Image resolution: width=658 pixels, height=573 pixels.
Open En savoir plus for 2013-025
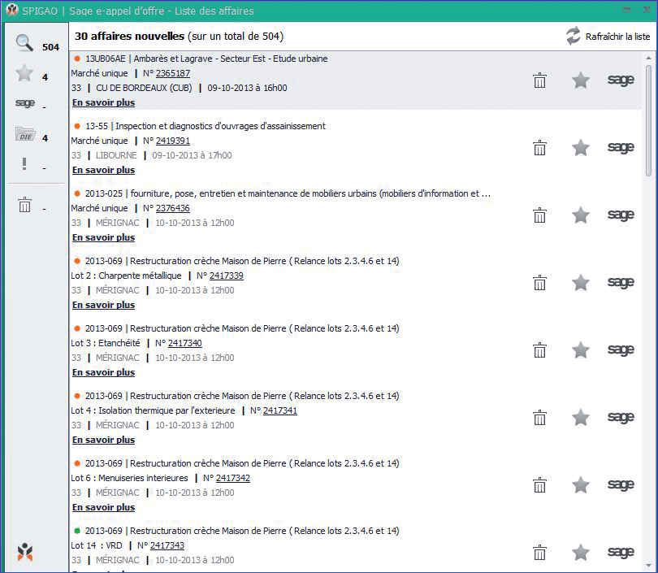pos(104,237)
